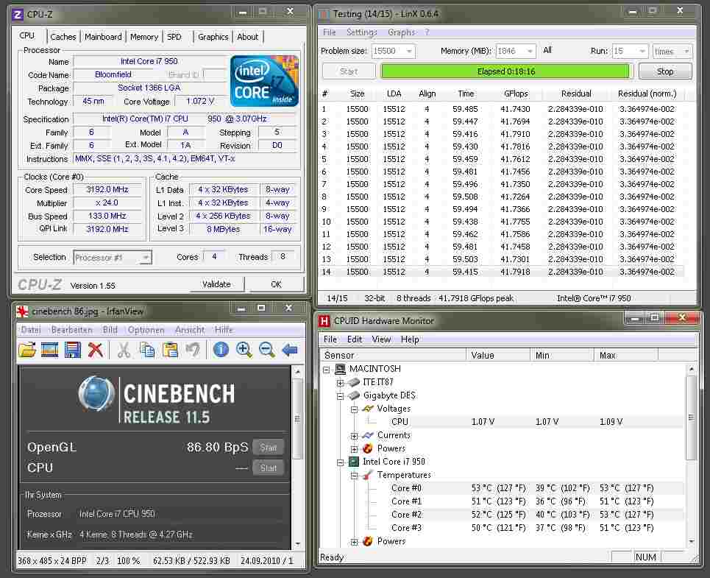The image size is (710, 578).
Task: Open the Graphs menu in LinX
Action: 401,32
